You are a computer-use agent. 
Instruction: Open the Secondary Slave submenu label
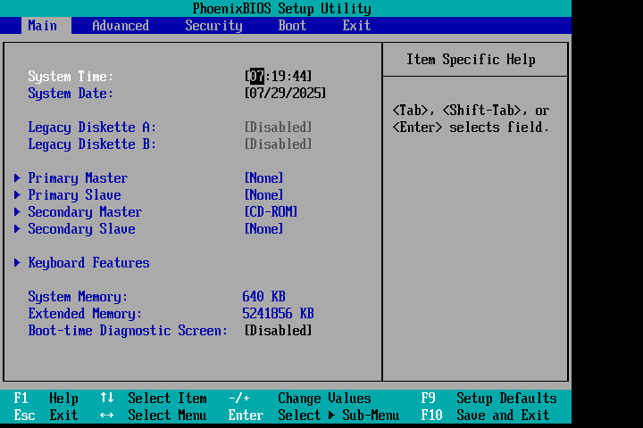(81, 229)
